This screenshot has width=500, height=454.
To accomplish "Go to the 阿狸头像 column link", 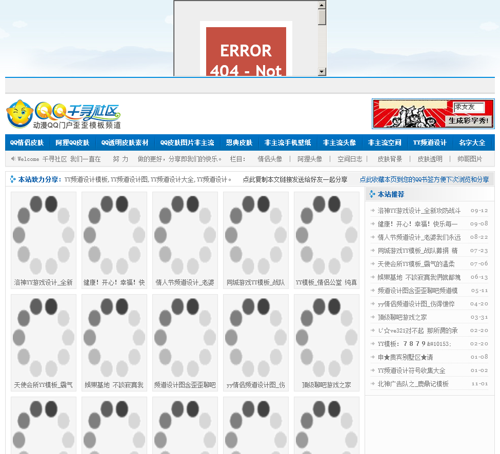I will pyautogui.click(x=310, y=159).
